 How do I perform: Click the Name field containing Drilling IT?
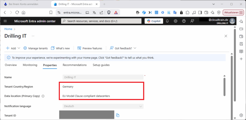(103, 77)
